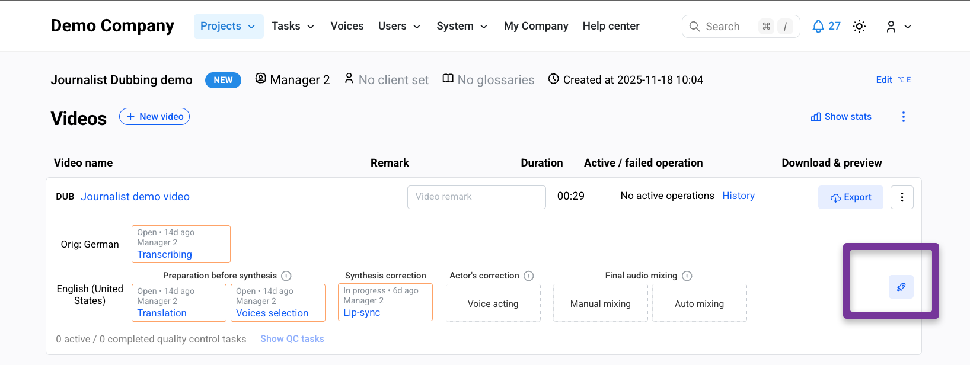Expand the Projects dropdown
Viewport: 970px width, 365px height.
pos(228,26)
